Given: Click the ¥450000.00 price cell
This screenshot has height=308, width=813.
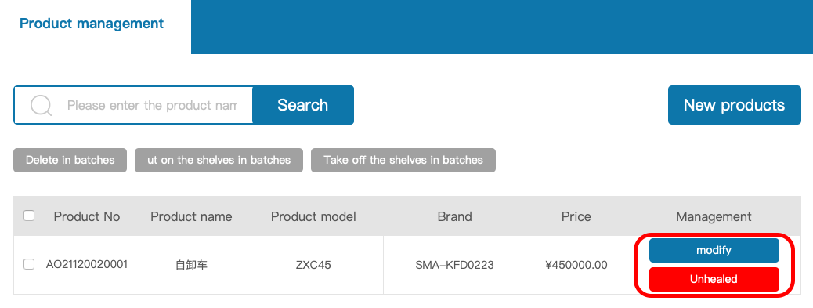Looking at the screenshot, I should (x=576, y=266).
